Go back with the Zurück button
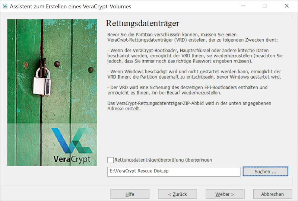Screen dimensions: 298x201 tap(177, 194)
